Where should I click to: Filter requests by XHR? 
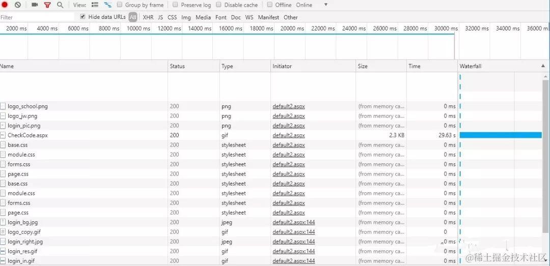[148, 17]
